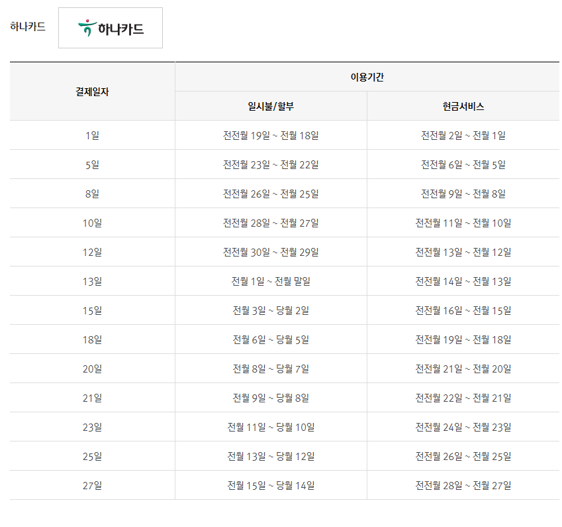Click cell 전전월 28일 ~ 전월 27일 in 일시불/할부 column

[271, 223]
